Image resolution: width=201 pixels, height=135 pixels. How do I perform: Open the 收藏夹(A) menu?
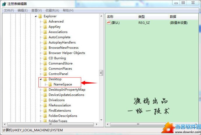click(52, 11)
